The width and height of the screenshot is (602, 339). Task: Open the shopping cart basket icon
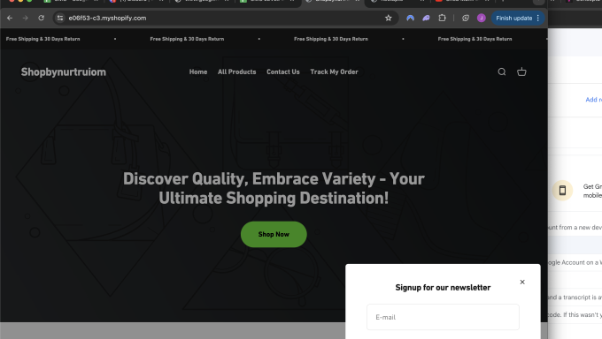pyautogui.click(x=521, y=72)
